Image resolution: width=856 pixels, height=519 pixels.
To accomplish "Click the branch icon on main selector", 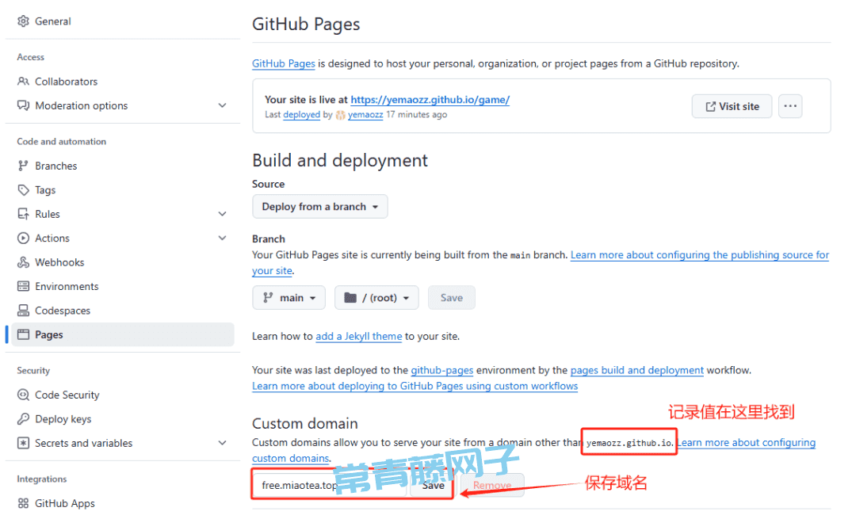I will point(268,297).
